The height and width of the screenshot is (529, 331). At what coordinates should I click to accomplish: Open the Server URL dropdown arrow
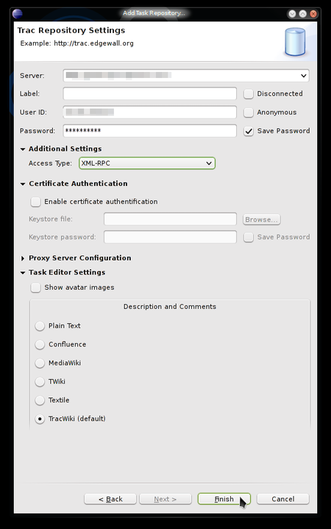click(304, 76)
